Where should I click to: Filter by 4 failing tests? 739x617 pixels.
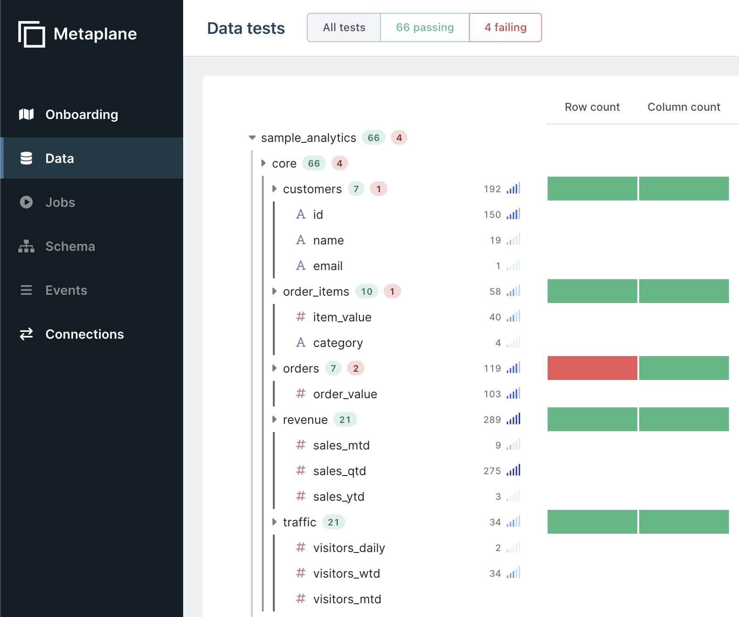tap(505, 27)
